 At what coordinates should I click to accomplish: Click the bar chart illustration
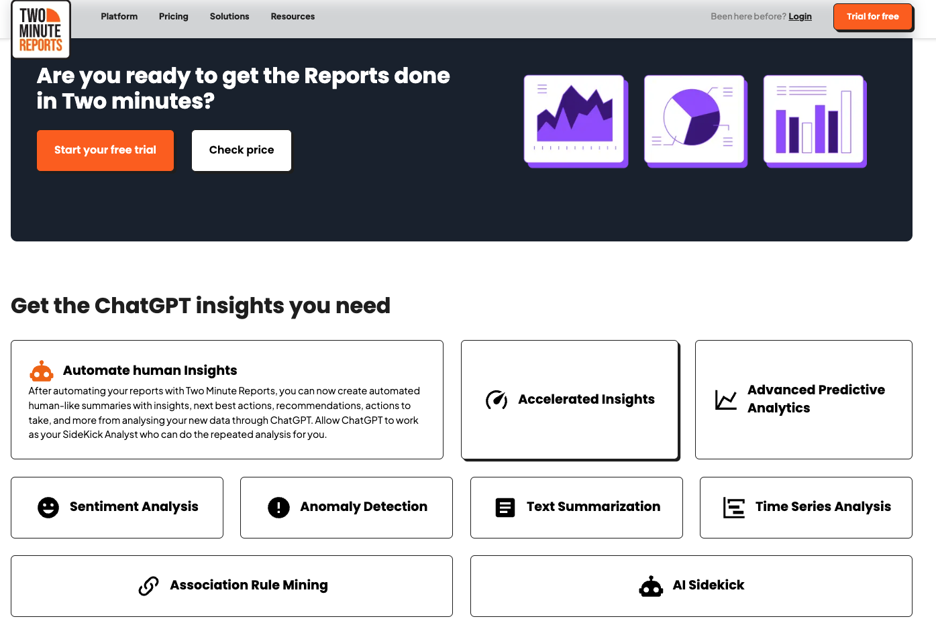coord(815,121)
